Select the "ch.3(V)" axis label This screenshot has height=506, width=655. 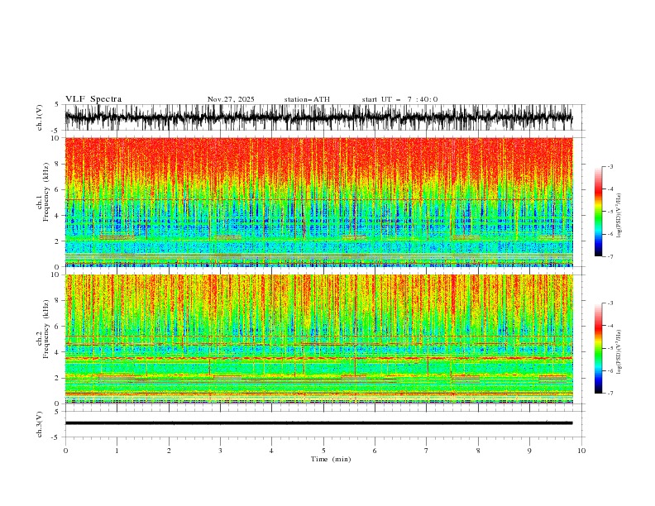click(40, 424)
